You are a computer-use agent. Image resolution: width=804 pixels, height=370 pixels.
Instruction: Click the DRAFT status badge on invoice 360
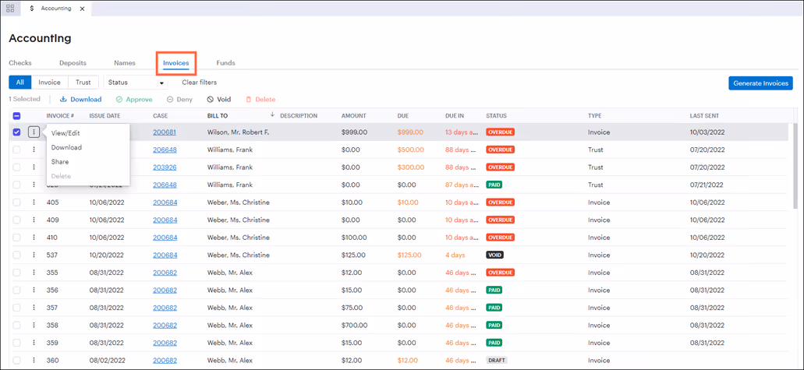(x=497, y=360)
